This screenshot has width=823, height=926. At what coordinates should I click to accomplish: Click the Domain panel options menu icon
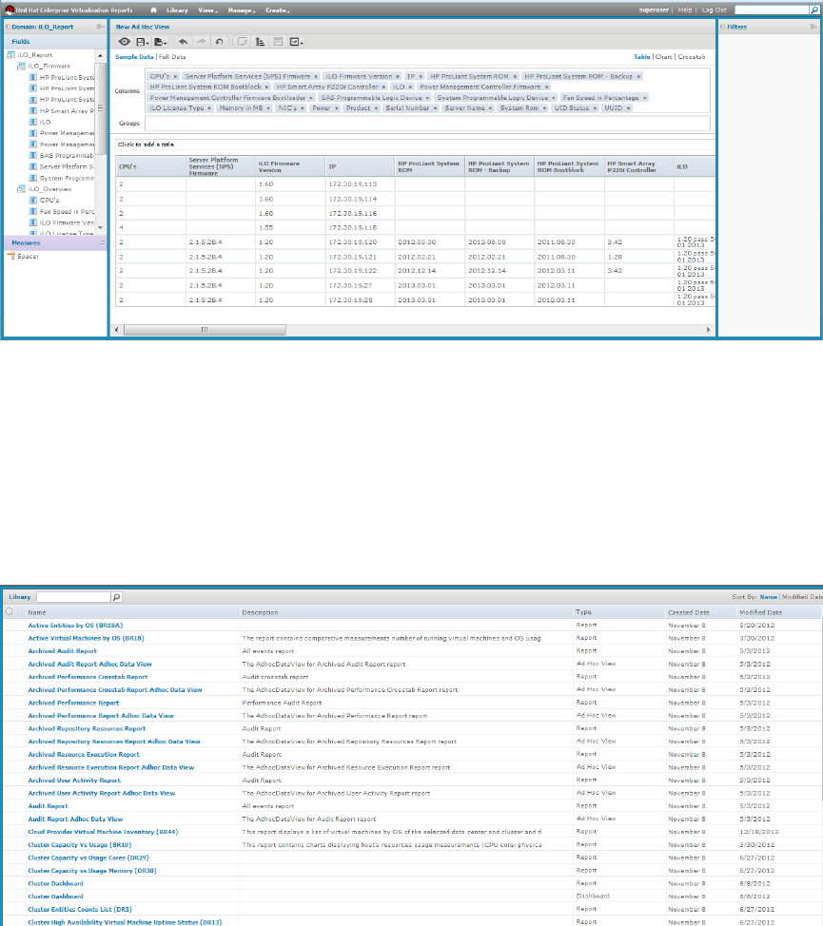point(101,27)
